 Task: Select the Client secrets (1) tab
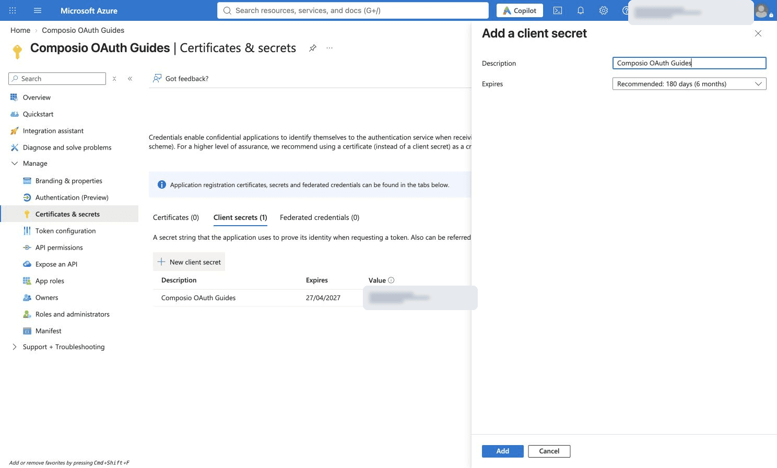(x=240, y=217)
